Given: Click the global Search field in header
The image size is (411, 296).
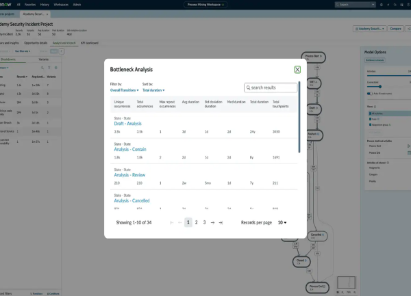Looking at the screenshot, I should (x=353, y=5).
